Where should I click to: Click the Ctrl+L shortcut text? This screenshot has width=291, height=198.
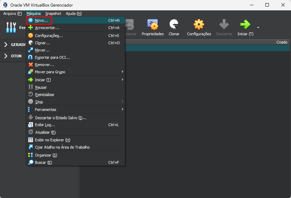pos(113,125)
